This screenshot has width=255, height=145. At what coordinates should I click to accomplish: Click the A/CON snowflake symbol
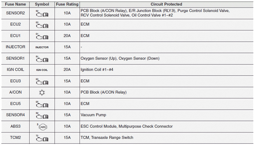(x=42, y=92)
